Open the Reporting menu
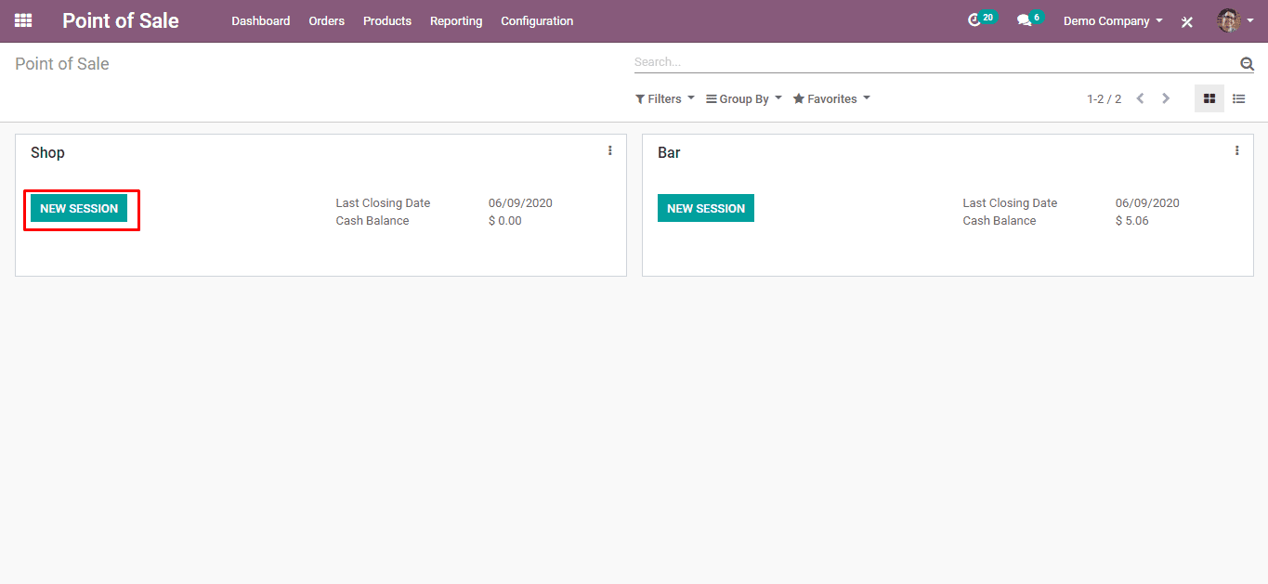Viewport: 1268px width, 584px height. (x=456, y=20)
